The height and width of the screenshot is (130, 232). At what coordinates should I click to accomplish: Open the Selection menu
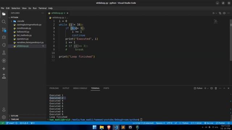pyautogui.click(x=16, y=8)
